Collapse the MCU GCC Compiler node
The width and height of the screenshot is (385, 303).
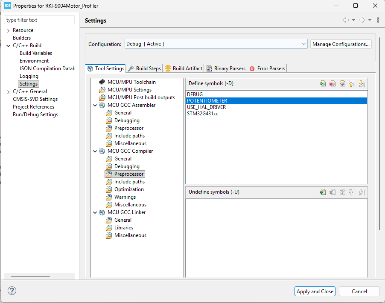(x=95, y=151)
